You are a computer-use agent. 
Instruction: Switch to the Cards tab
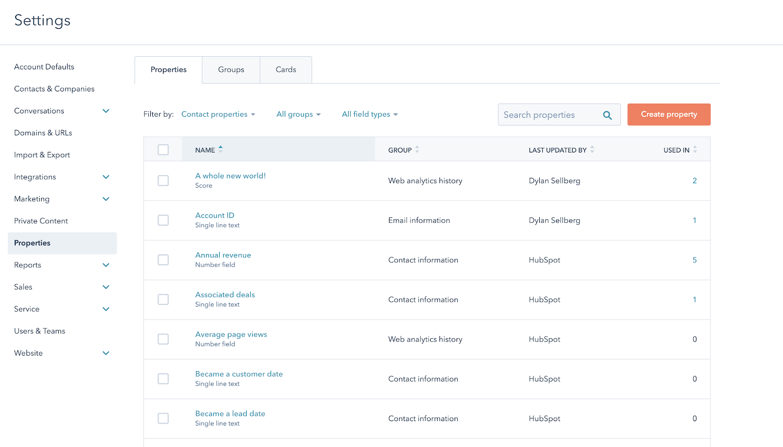[x=286, y=70]
